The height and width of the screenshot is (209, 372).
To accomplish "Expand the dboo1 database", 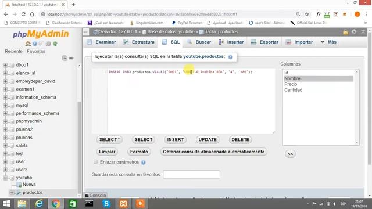I will (x=5, y=65).
